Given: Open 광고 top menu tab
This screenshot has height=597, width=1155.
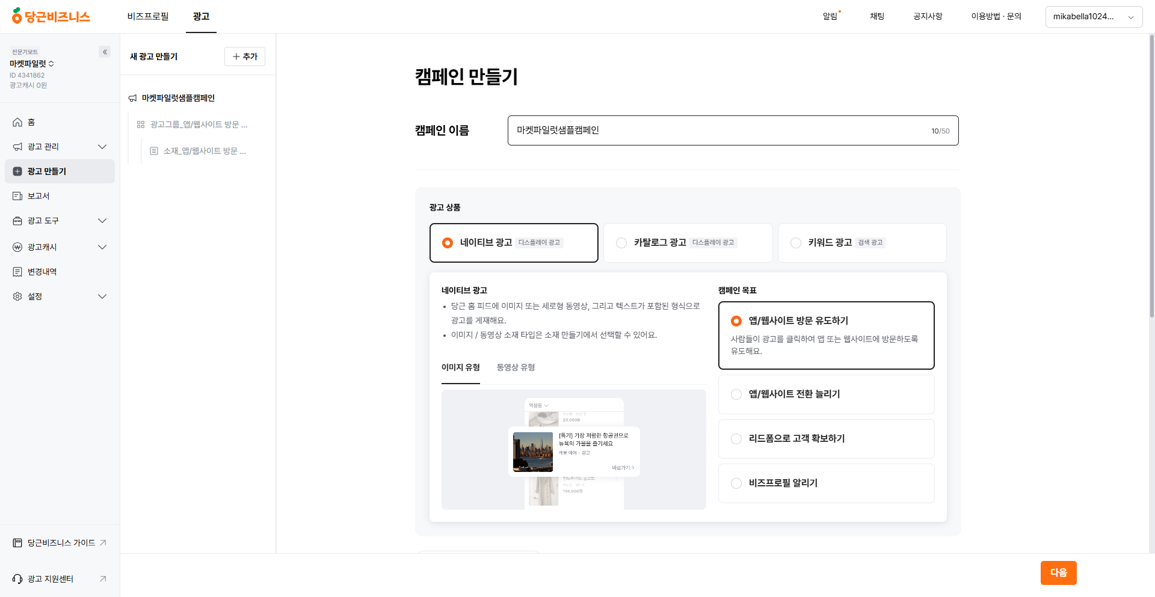Looking at the screenshot, I should point(201,16).
